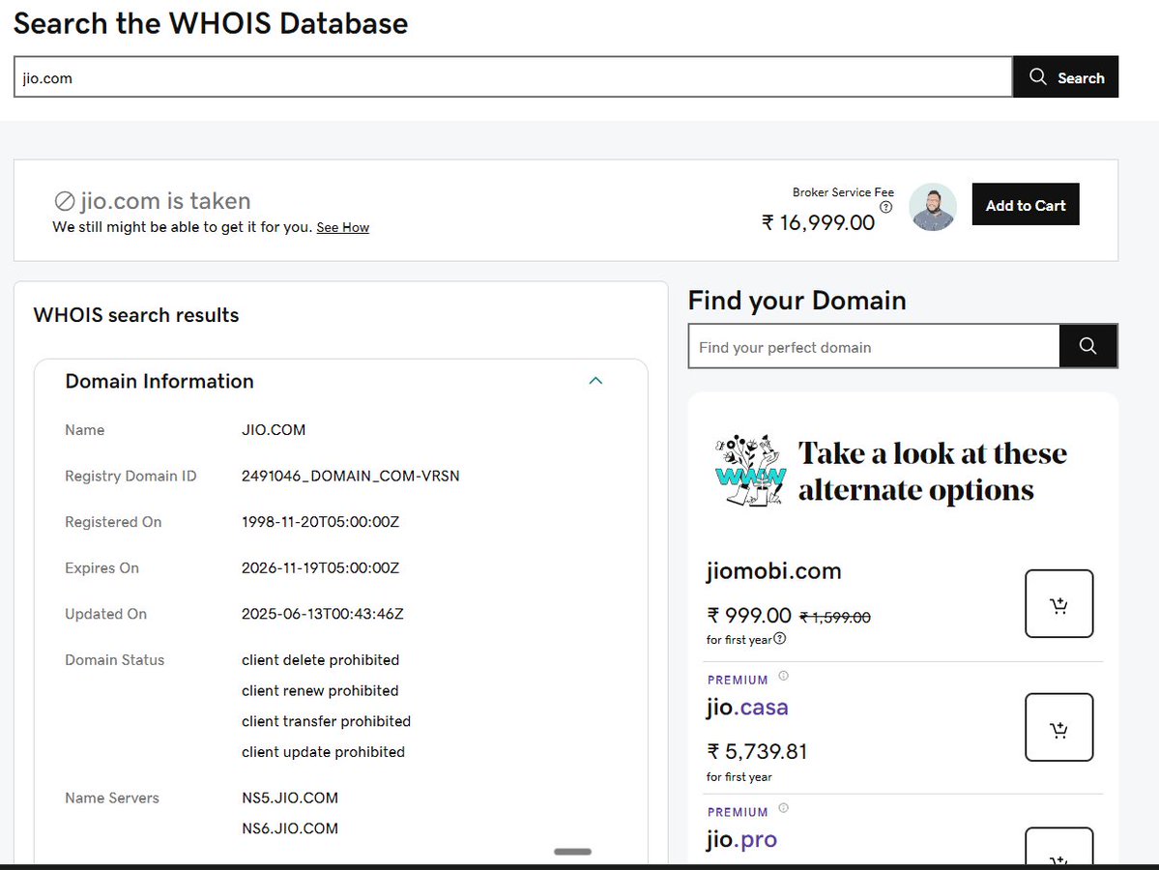The width and height of the screenshot is (1159, 870).
Task: Click the broker agent profile photo
Action: click(x=933, y=207)
